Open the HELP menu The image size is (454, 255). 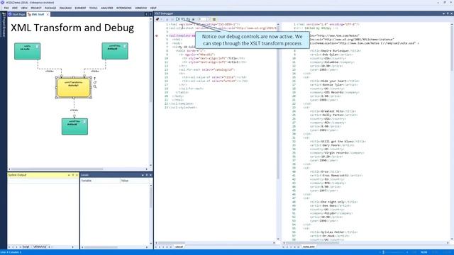153,8
